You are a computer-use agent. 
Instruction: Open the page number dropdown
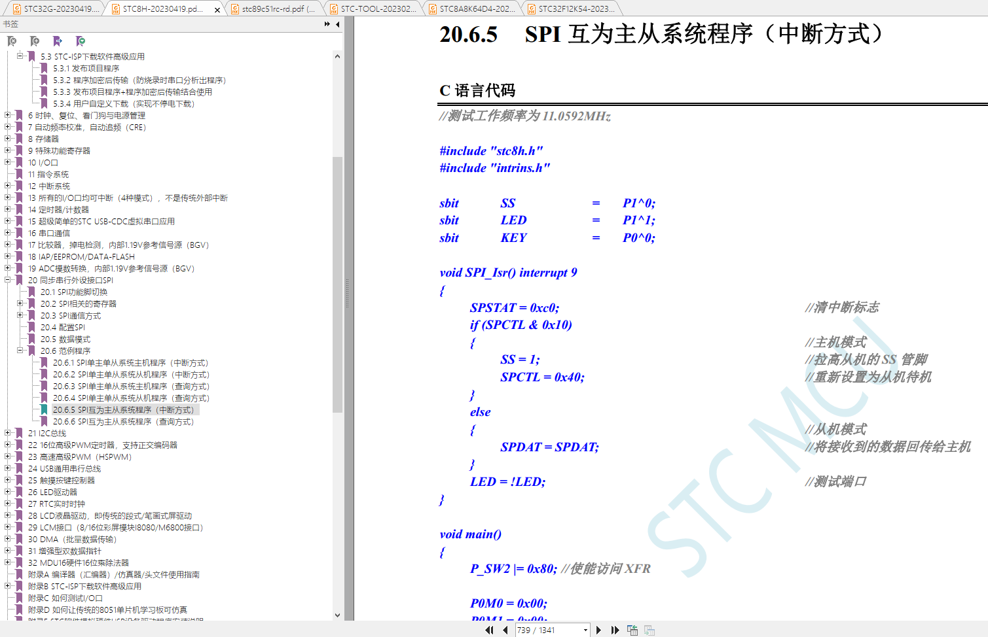coord(585,630)
